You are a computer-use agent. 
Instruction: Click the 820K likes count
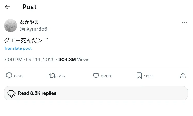[106, 76]
